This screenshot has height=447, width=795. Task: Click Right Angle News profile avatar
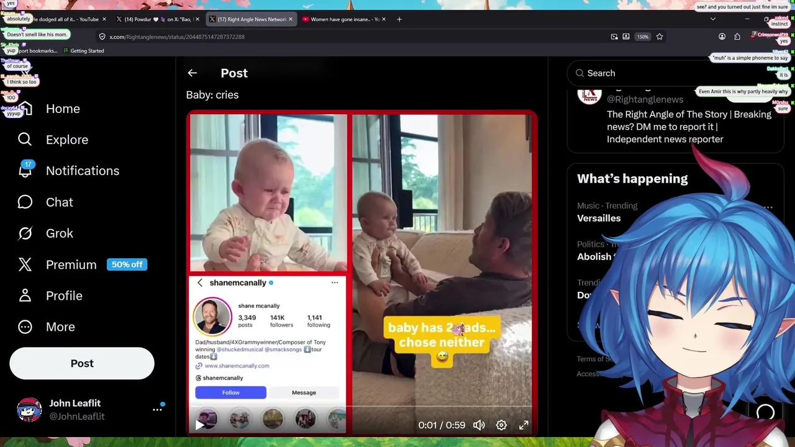[589, 95]
